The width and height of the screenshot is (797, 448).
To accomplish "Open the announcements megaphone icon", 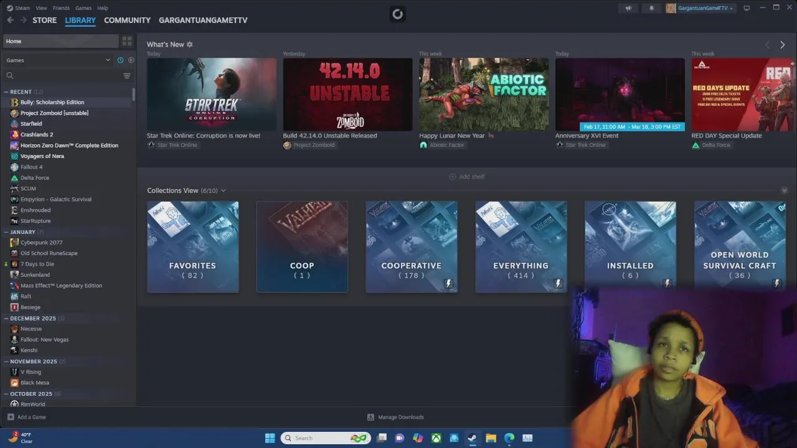I will (628, 8).
